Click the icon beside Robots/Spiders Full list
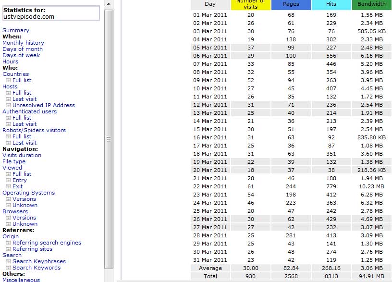Viewport: 392px width, 282px height. click(x=9, y=136)
